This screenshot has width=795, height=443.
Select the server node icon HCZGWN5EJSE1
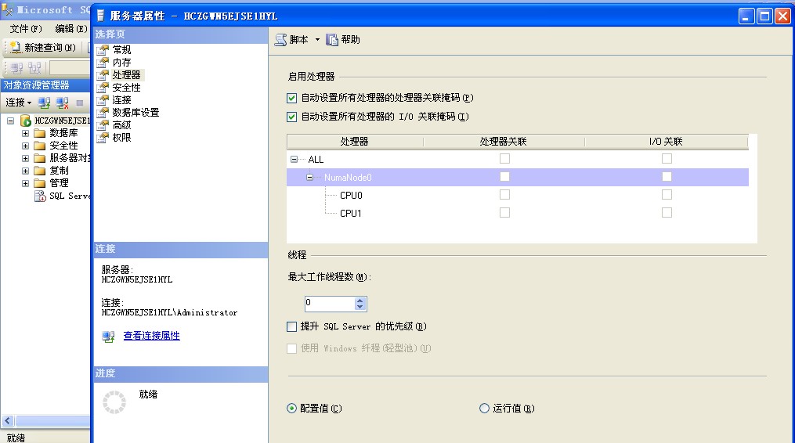(25, 121)
